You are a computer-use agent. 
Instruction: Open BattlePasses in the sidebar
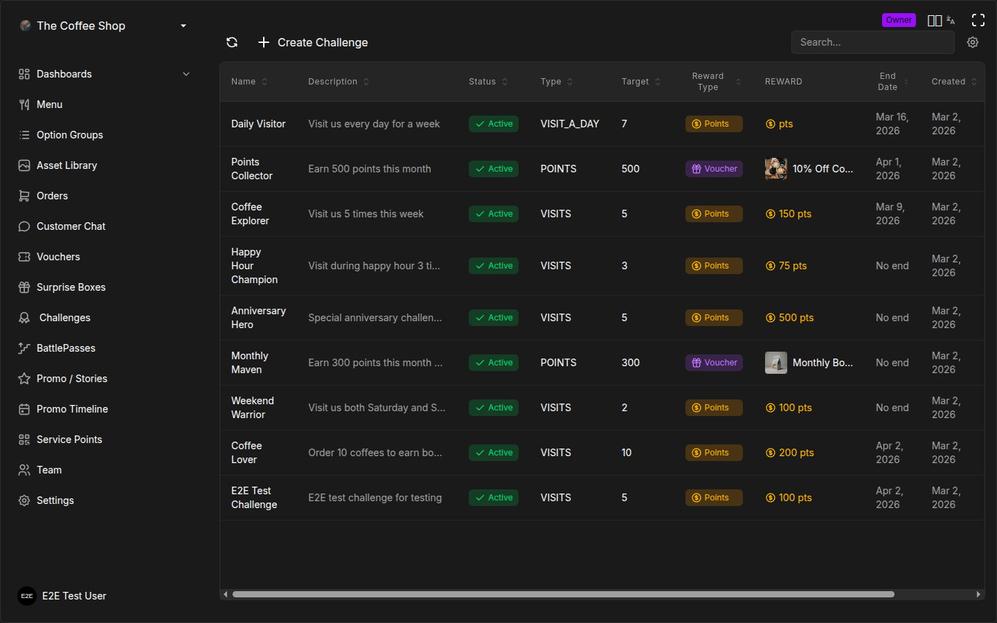click(x=66, y=348)
